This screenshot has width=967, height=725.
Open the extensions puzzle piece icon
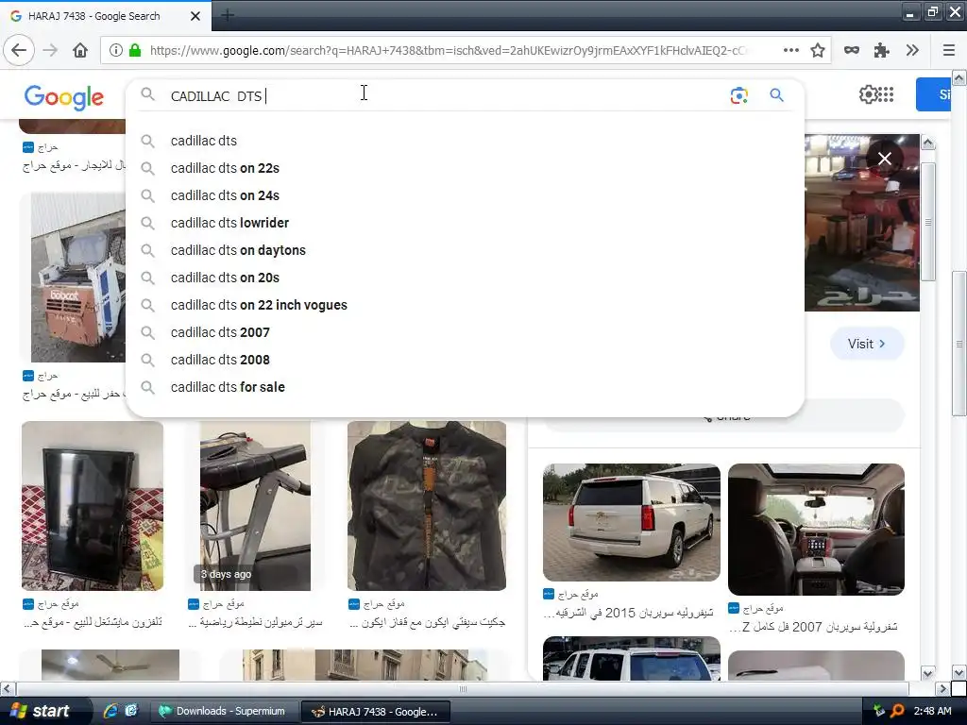pos(882,50)
